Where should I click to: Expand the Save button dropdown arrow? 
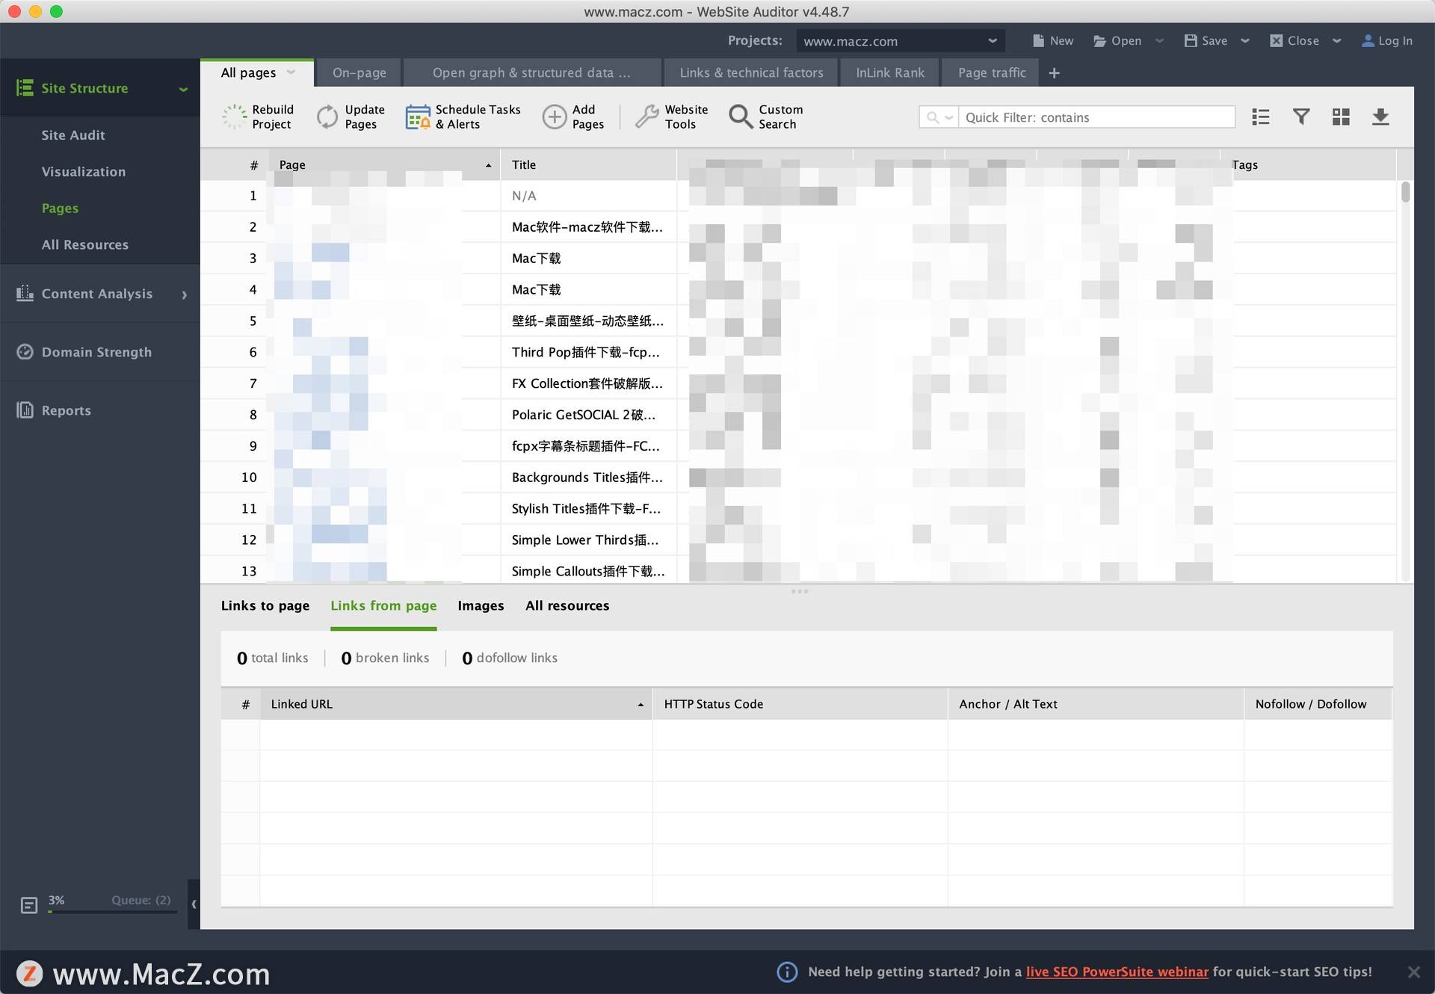tap(1245, 40)
